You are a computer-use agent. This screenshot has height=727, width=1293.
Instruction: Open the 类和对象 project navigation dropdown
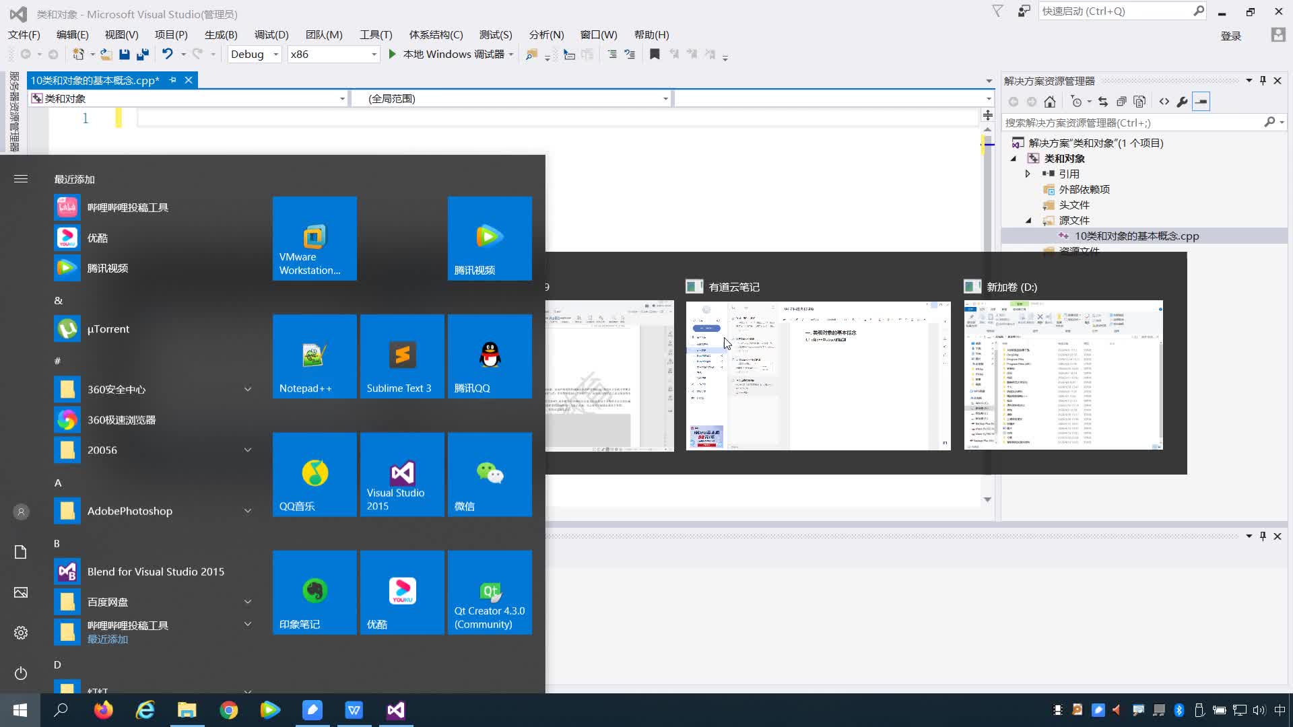[x=189, y=99]
